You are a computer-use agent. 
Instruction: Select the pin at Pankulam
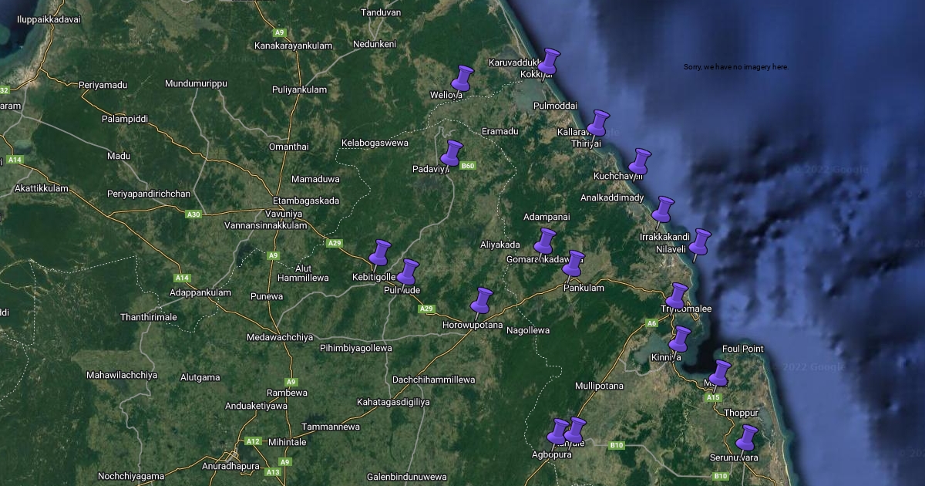573,263
